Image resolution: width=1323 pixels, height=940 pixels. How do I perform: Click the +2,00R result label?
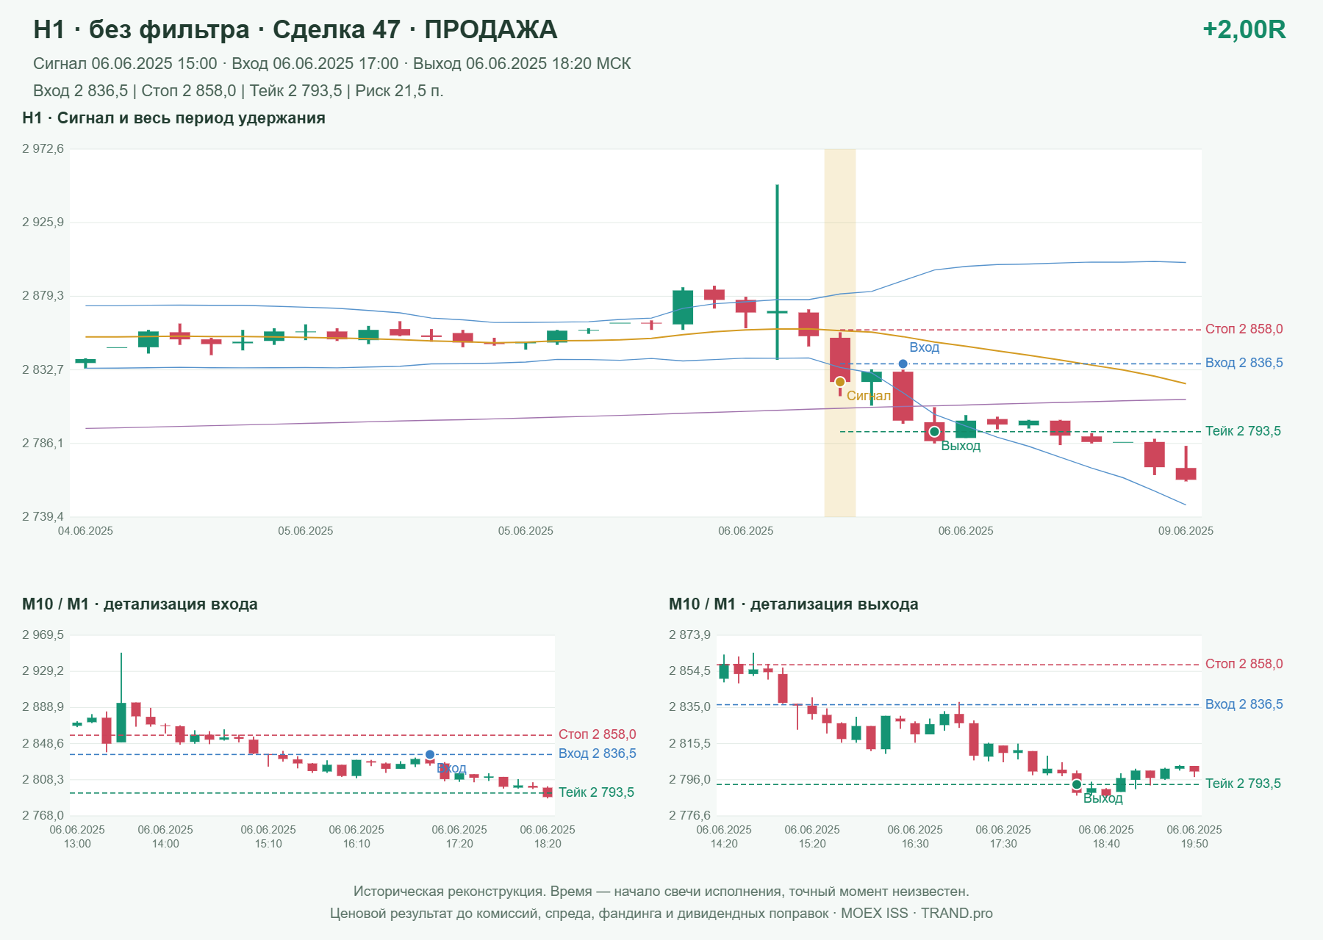(1244, 29)
